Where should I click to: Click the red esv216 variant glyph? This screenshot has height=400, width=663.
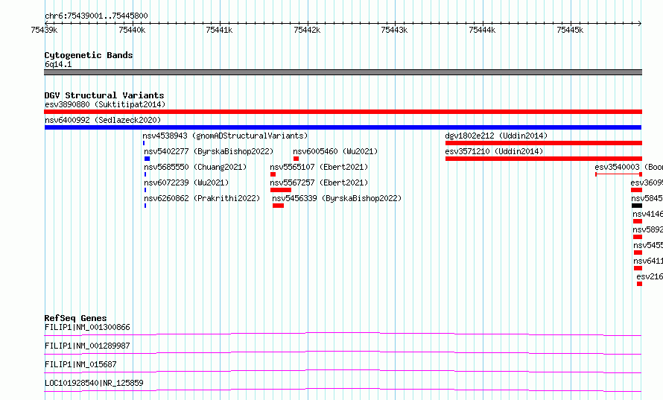pos(640,284)
